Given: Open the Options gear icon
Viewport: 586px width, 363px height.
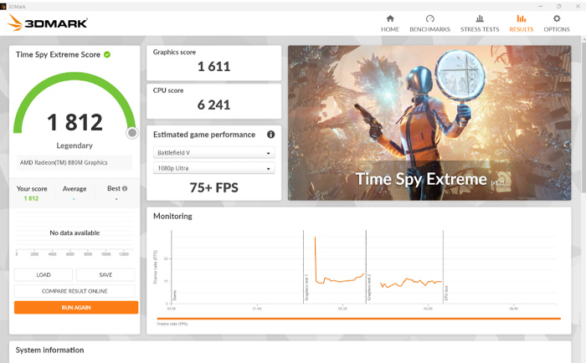Looking at the screenshot, I should pos(557,19).
